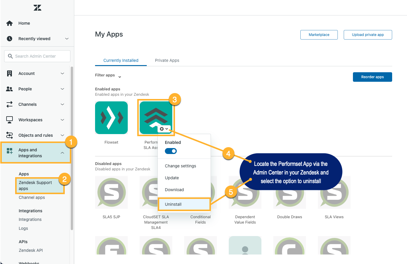
Task: Click the gear icon on Performset app
Action: (162, 129)
